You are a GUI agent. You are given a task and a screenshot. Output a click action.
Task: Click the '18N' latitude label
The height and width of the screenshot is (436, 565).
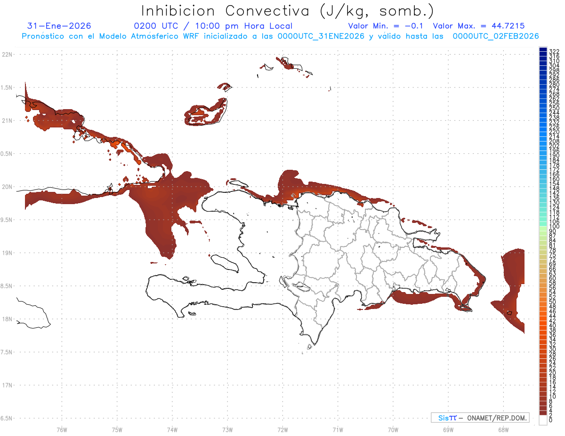pos(7,319)
